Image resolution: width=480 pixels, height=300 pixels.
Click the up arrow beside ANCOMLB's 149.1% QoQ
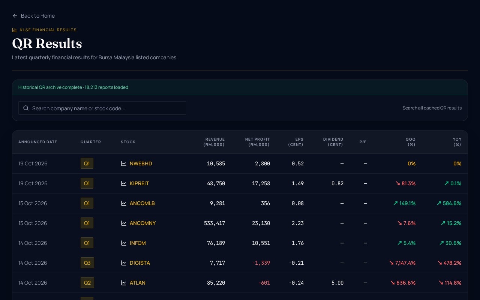click(x=396, y=203)
